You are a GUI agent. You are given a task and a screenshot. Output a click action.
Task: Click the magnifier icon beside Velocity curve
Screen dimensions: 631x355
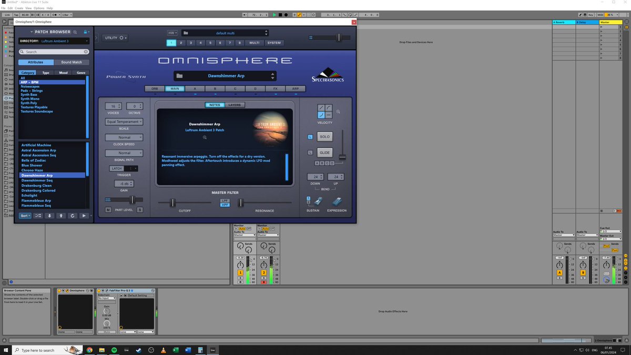pos(338,111)
